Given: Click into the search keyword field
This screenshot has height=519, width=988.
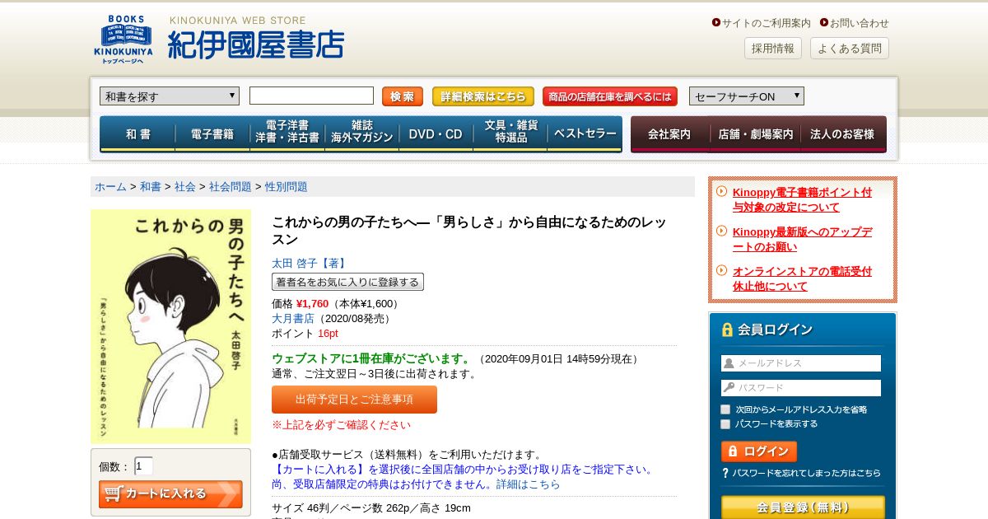Looking at the screenshot, I should [x=311, y=96].
